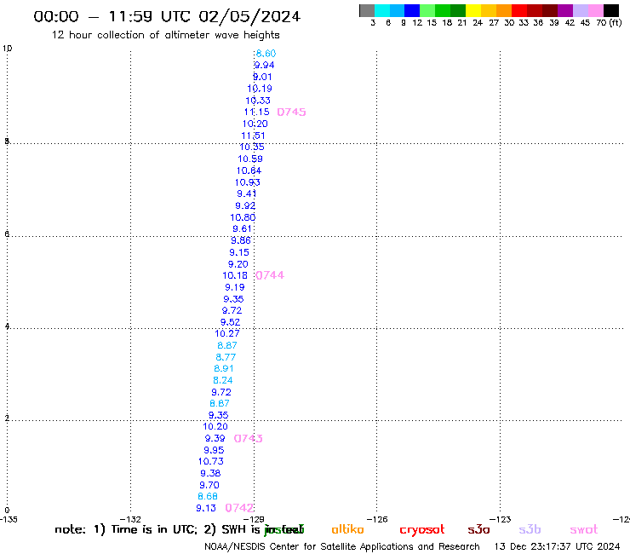The height and width of the screenshot is (554, 630).
Task: Click the gray swatch in the color scale
Action: click(367, 10)
